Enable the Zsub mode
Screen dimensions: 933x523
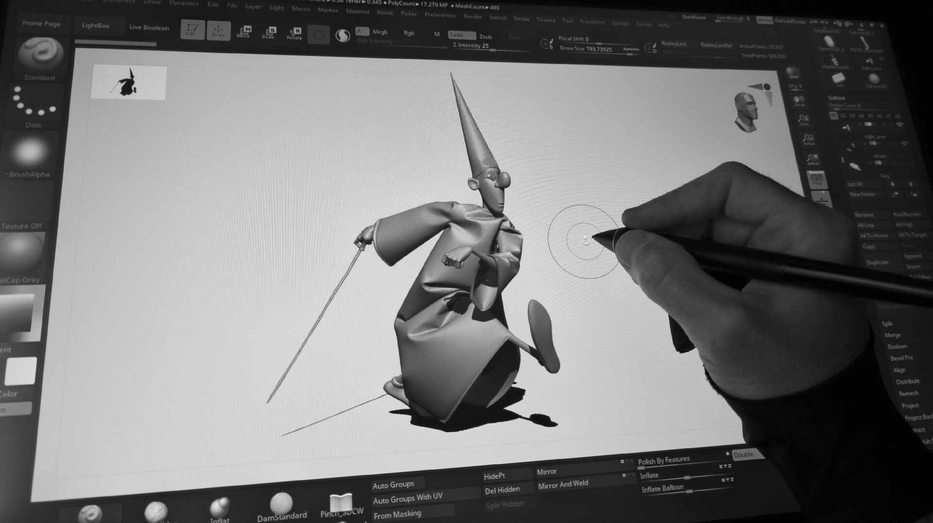tap(485, 36)
